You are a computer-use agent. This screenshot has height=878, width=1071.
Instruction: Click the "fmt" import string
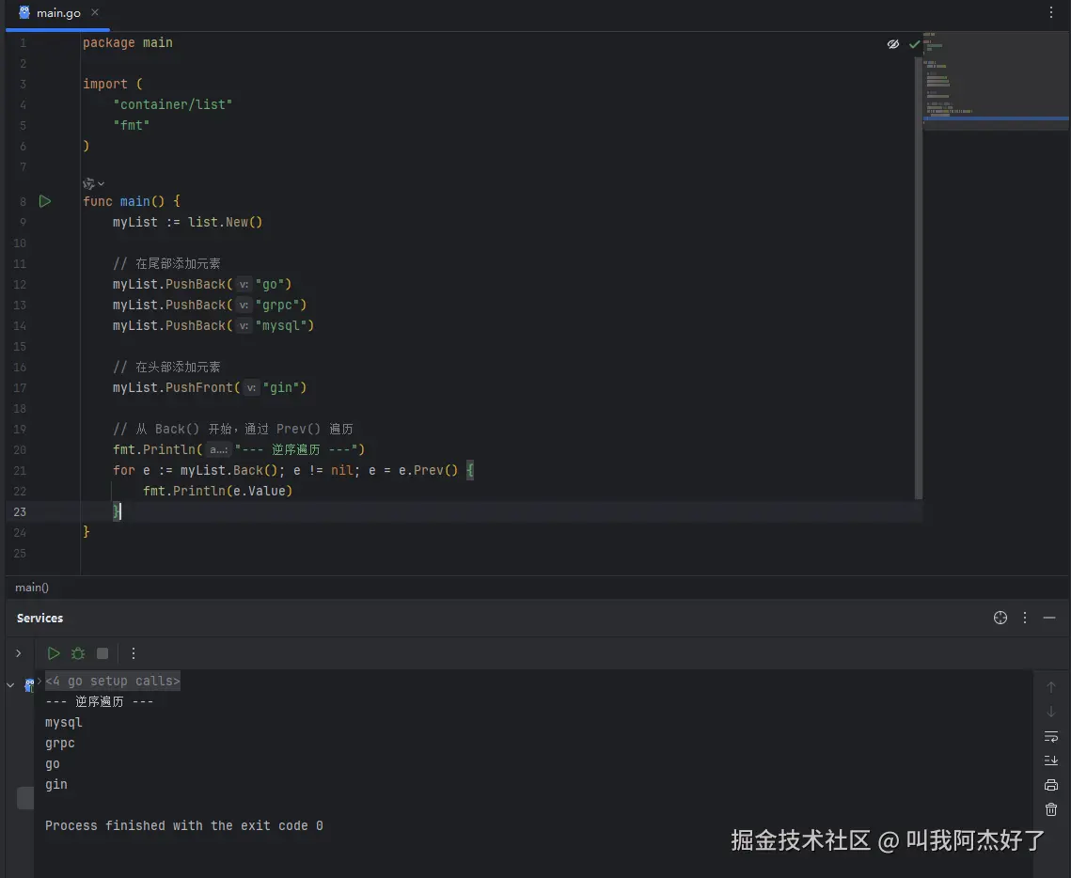[131, 125]
